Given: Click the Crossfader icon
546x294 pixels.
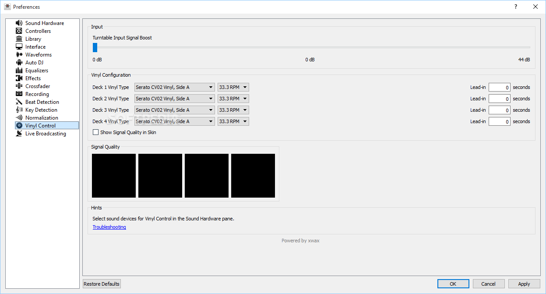Looking at the screenshot, I should (x=19, y=86).
